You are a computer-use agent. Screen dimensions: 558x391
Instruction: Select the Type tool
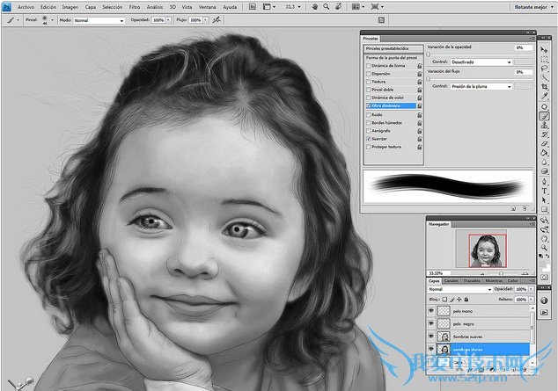tap(544, 191)
